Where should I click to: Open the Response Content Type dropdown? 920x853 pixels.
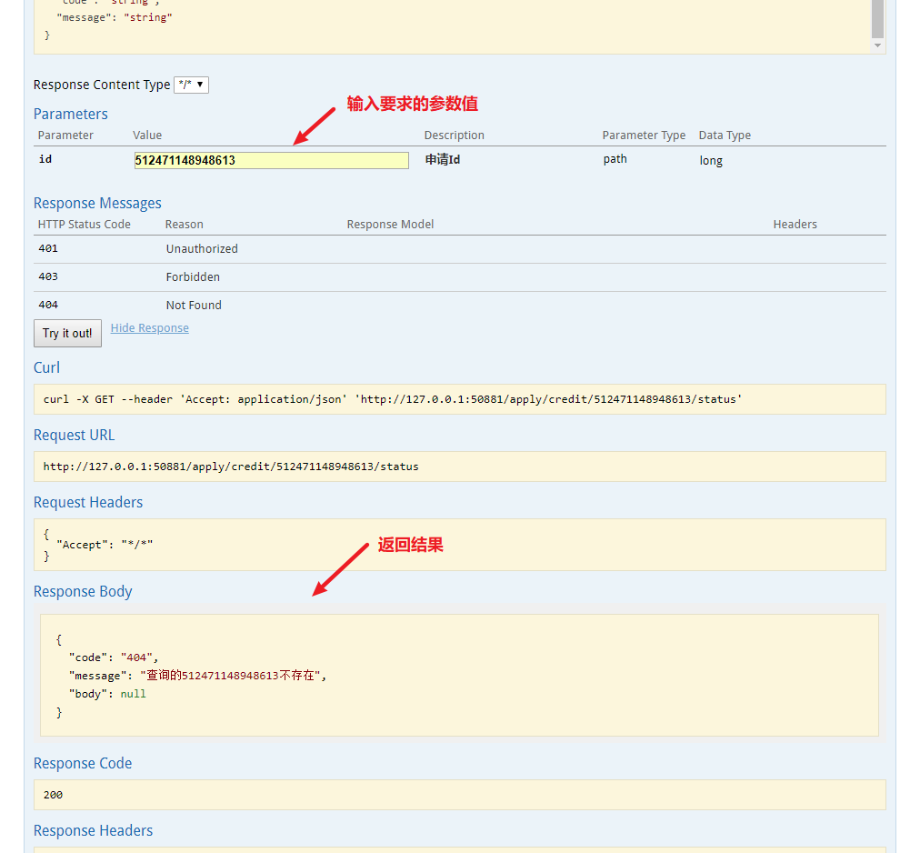coord(191,85)
